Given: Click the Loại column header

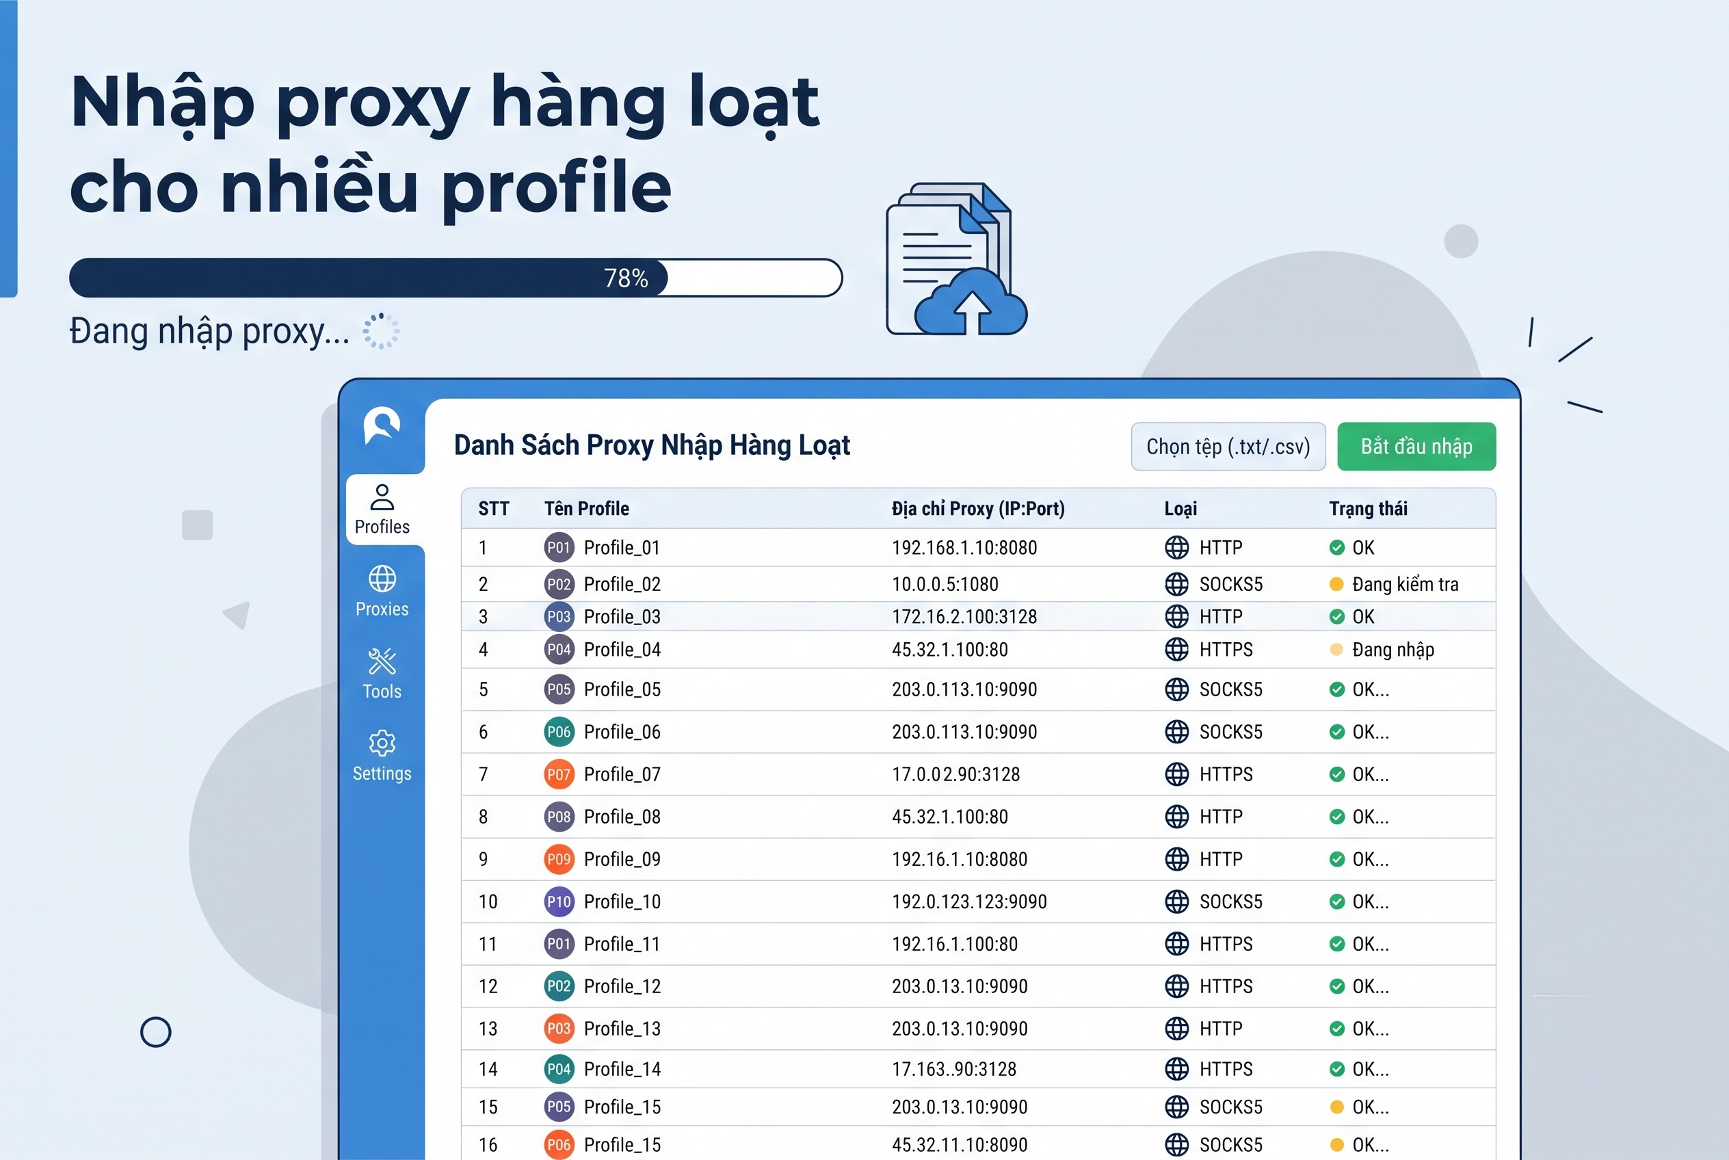Looking at the screenshot, I should click(1180, 508).
